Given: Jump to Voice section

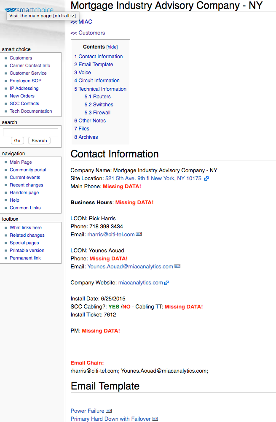Looking at the screenshot, I should point(83,73).
